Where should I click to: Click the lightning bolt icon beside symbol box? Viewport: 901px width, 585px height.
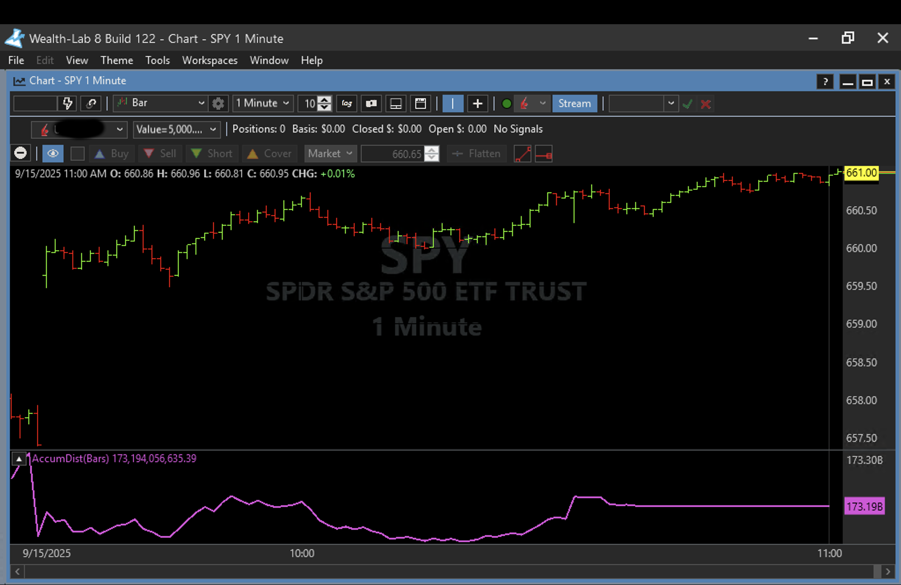[x=68, y=104]
